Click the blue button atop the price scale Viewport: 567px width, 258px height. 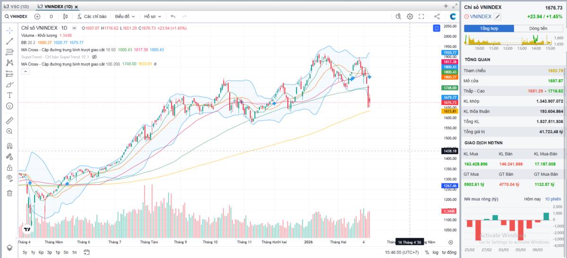point(437,28)
